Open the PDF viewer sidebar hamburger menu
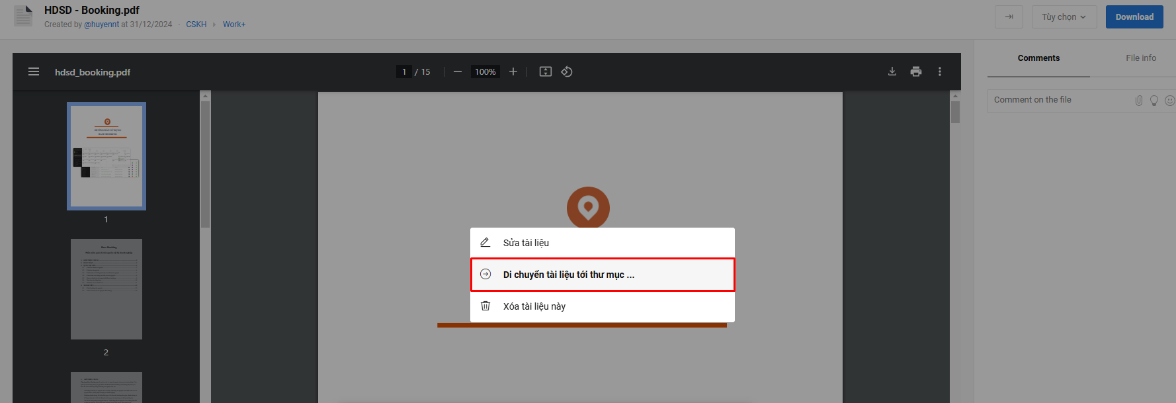1176x403 pixels. 34,71
